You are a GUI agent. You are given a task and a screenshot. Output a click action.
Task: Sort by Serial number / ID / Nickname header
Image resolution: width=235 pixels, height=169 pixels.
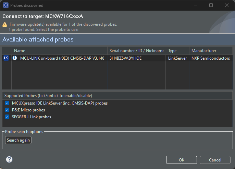pyautogui.click(x=137, y=51)
